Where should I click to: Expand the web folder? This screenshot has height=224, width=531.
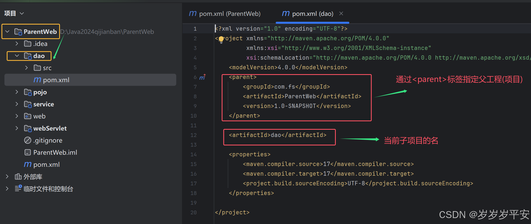click(17, 116)
